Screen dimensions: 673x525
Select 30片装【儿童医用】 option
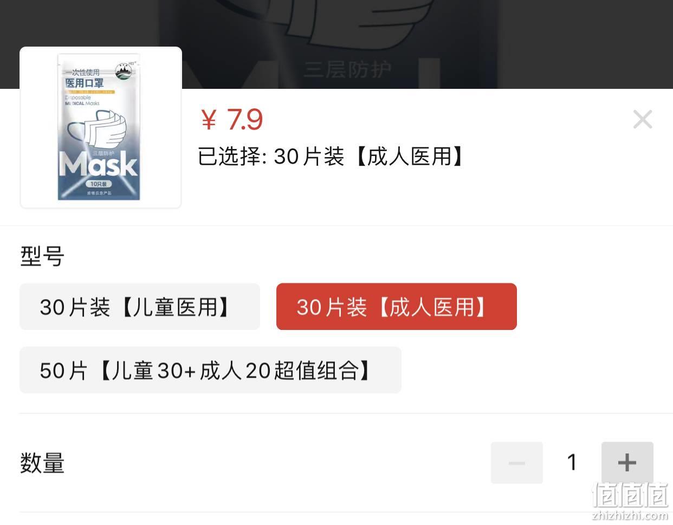pos(140,307)
